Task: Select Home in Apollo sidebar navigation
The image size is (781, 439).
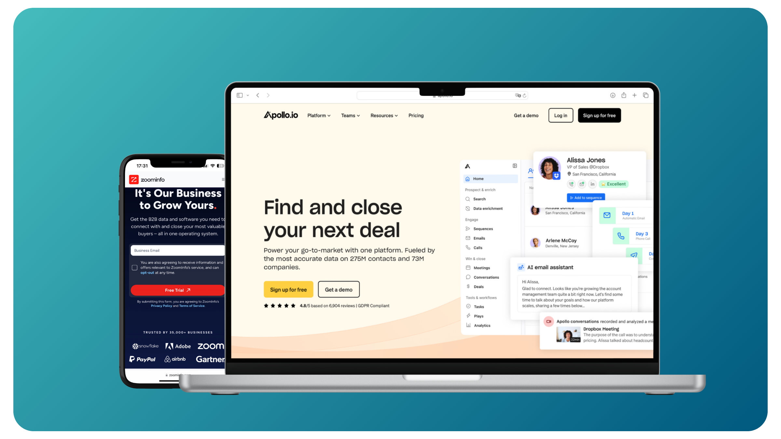Action: pos(478,179)
